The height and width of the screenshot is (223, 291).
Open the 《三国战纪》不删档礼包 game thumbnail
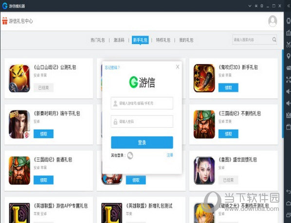204,124
